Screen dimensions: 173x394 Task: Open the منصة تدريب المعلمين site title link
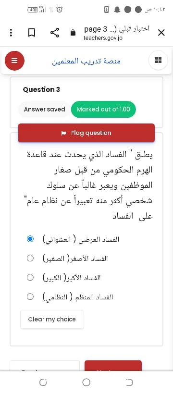pos(86,61)
